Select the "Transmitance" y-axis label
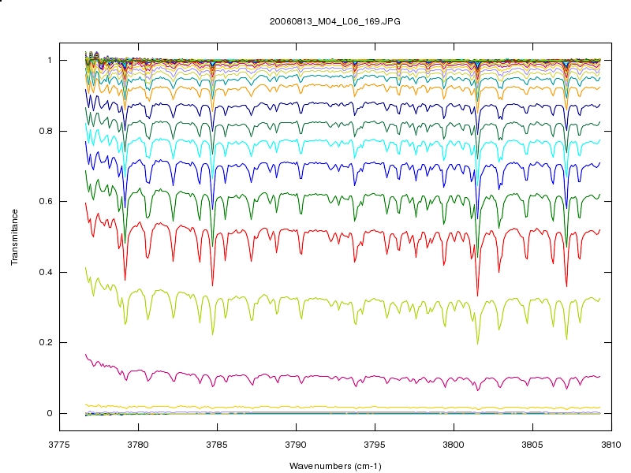This screenshot has width=631, height=473. [x=14, y=237]
